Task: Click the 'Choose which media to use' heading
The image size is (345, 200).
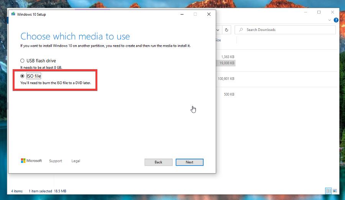Action: 75,36
